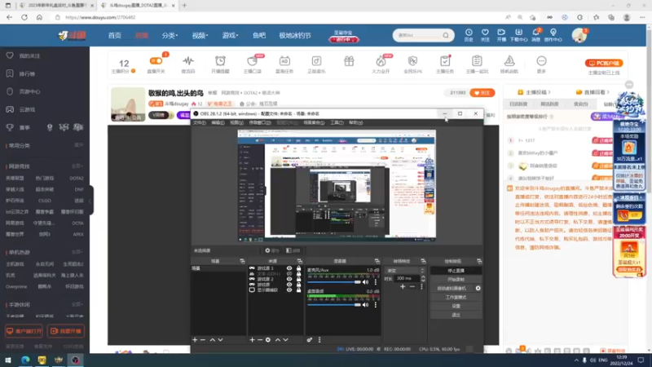This screenshot has height=367, width=652.
Task: Open source properties gear in sources toolbar
Action: tap(268, 340)
